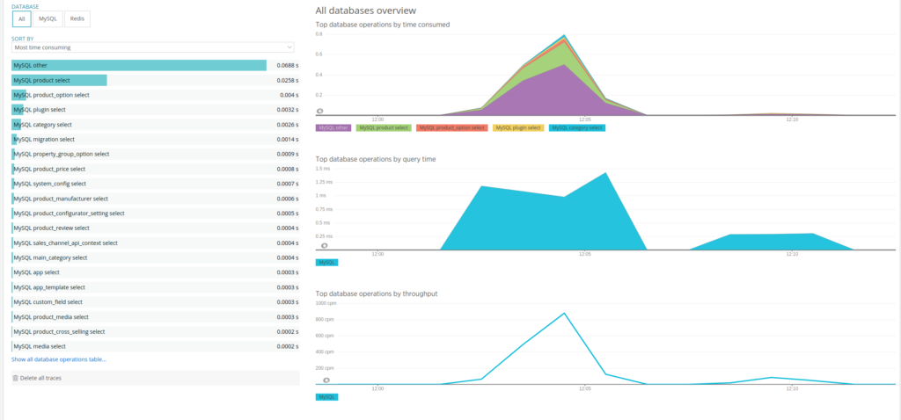Hide MySQL plugin select legend series
This screenshot has width=901, height=420.
point(517,127)
